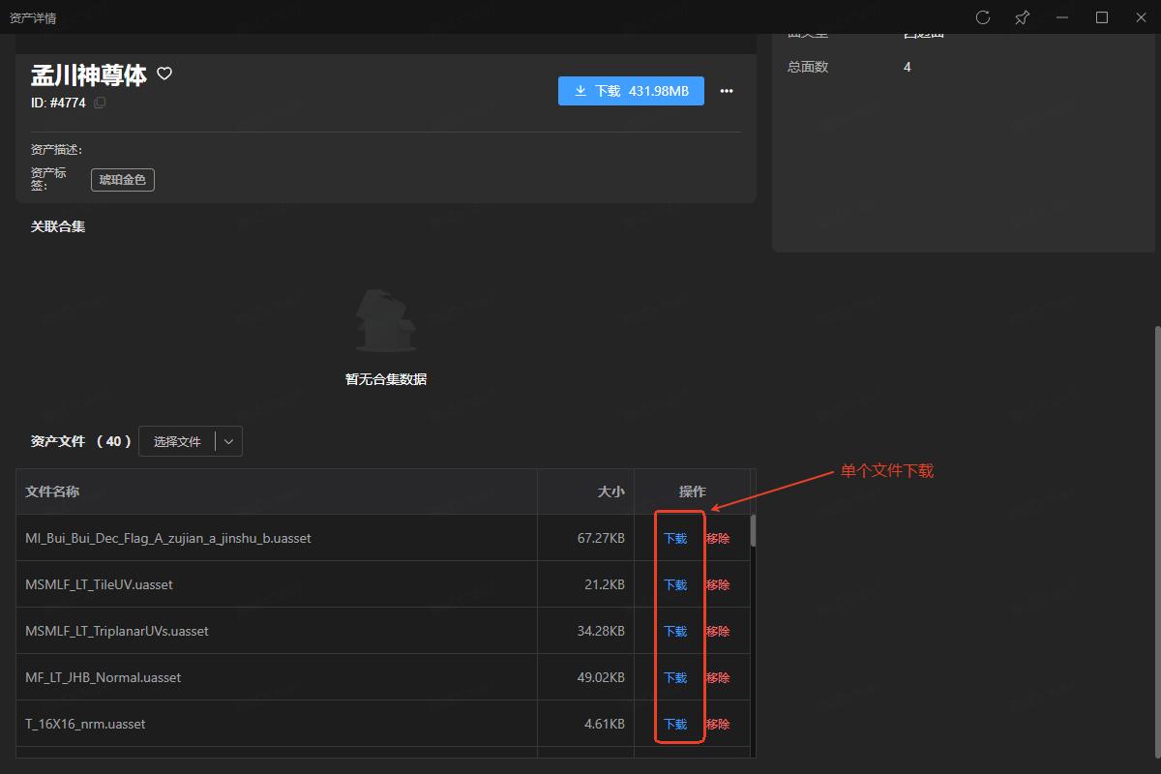The image size is (1161, 774).
Task: Open the three-dot more options menu
Action: click(727, 91)
